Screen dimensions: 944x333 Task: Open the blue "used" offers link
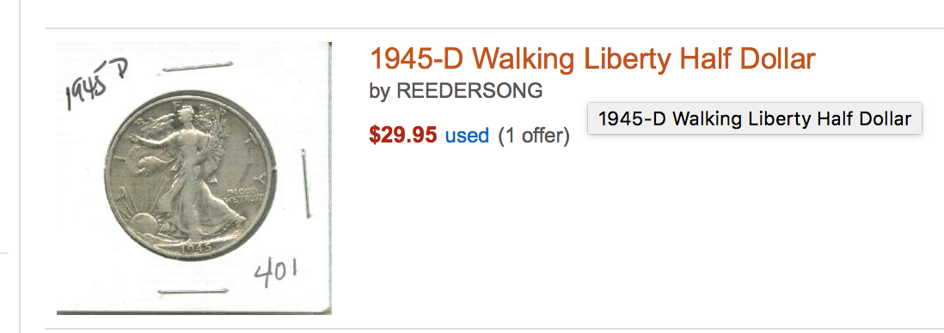pyautogui.click(x=467, y=136)
